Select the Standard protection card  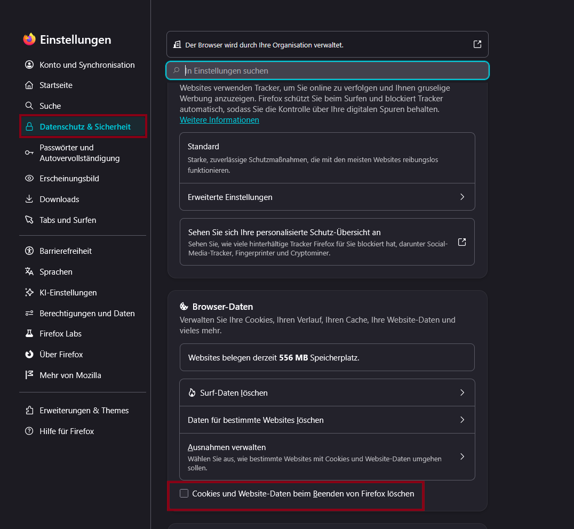click(327, 158)
